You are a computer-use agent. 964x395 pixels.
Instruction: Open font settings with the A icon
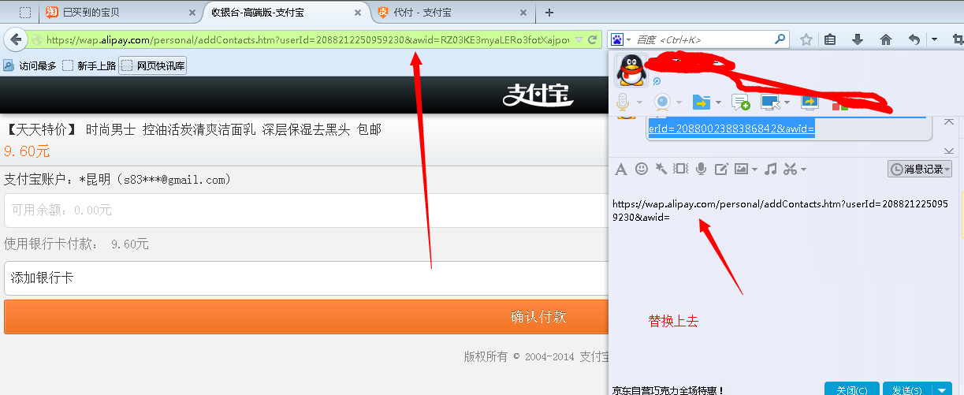click(x=620, y=169)
